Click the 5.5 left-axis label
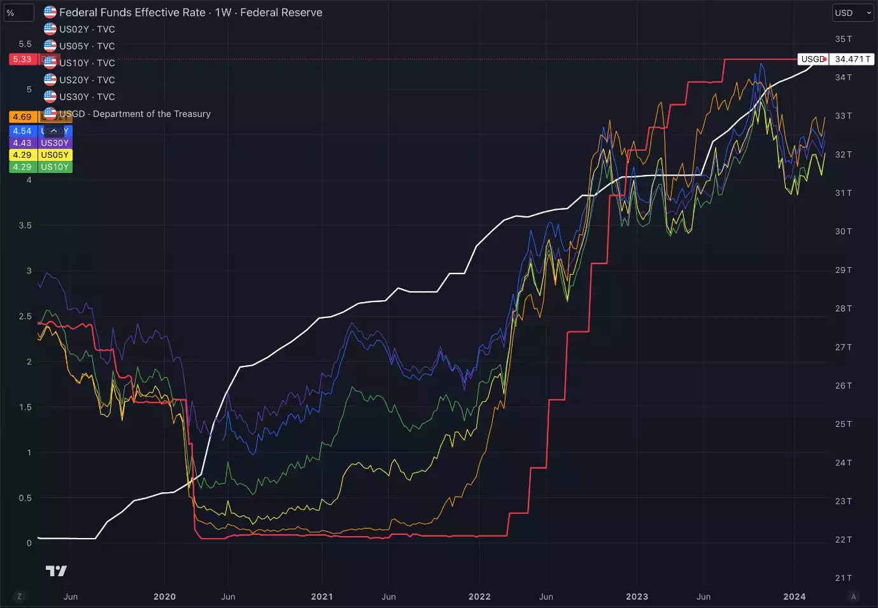The height and width of the screenshot is (608, 878). click(25, 44)
